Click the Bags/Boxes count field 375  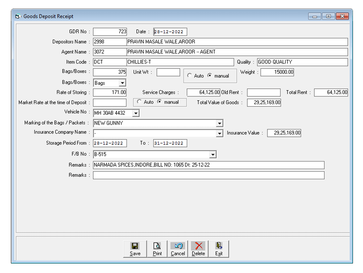(x=110, y=72)
